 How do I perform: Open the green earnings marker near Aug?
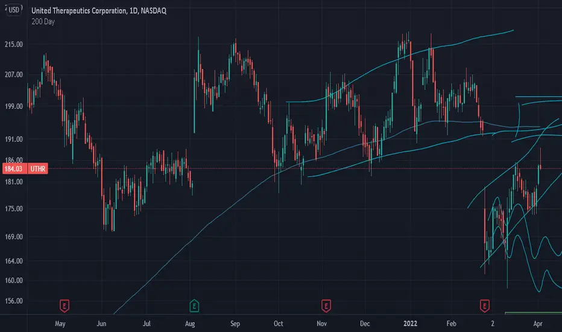(194, 306)
